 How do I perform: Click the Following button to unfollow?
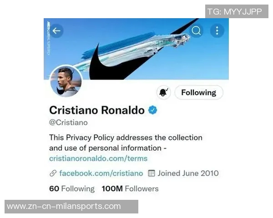(x=198, y=93)
